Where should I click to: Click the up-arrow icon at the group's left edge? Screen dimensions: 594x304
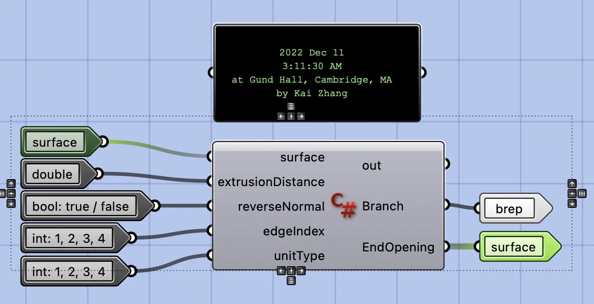(11, 184)
